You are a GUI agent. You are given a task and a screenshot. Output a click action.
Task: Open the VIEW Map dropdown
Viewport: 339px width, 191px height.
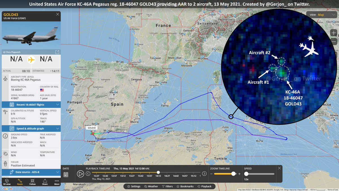322,15
